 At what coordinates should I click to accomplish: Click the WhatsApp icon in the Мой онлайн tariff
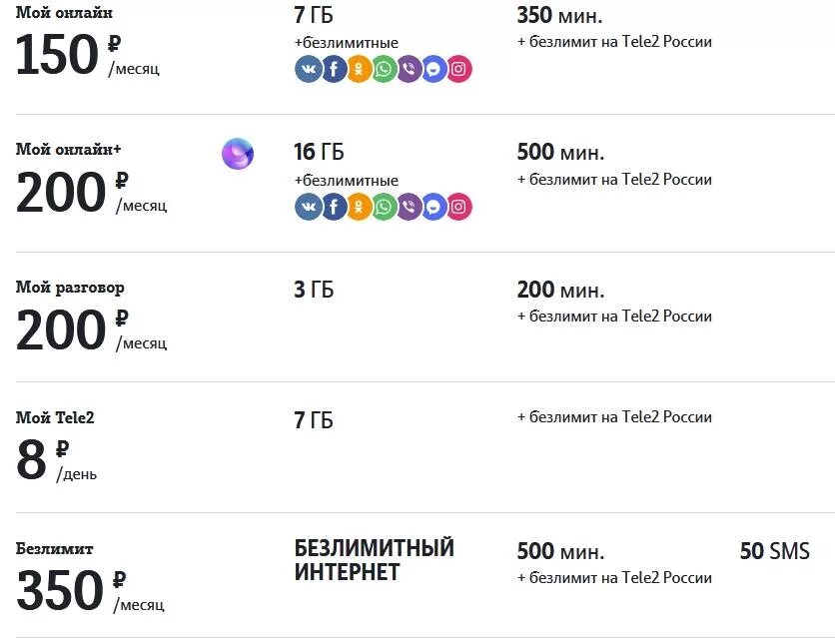(384, 69)
